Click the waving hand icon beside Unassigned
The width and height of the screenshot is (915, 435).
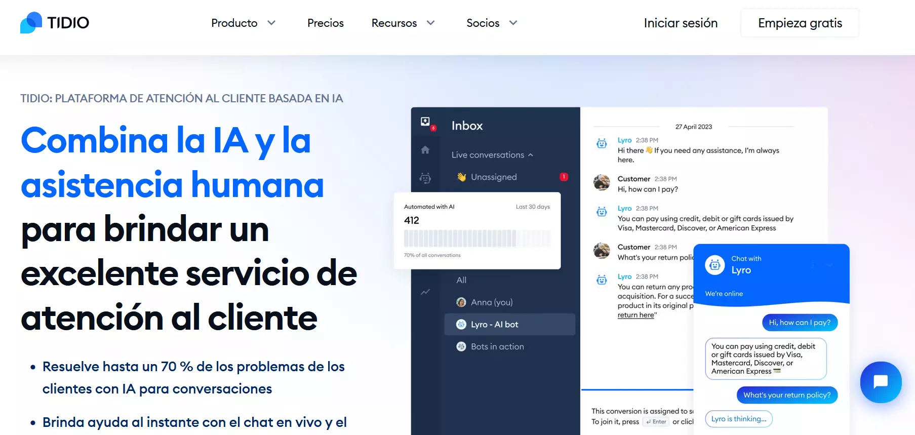461,177
